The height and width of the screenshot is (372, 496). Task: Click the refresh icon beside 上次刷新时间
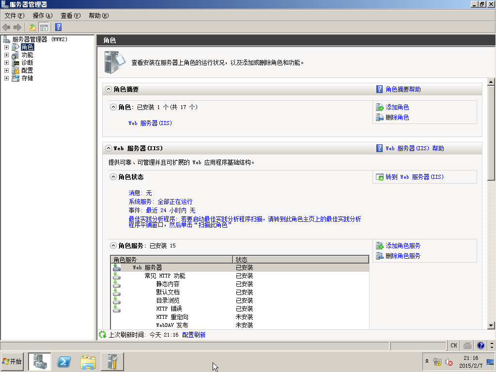[103, 335]
